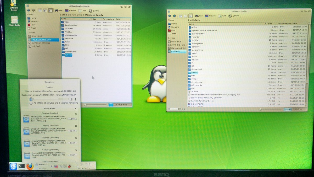Toggle Preview in the right Dolphin window
Image resolution: width=314 pixels, height=177 pixels.
tap(211, 16)
